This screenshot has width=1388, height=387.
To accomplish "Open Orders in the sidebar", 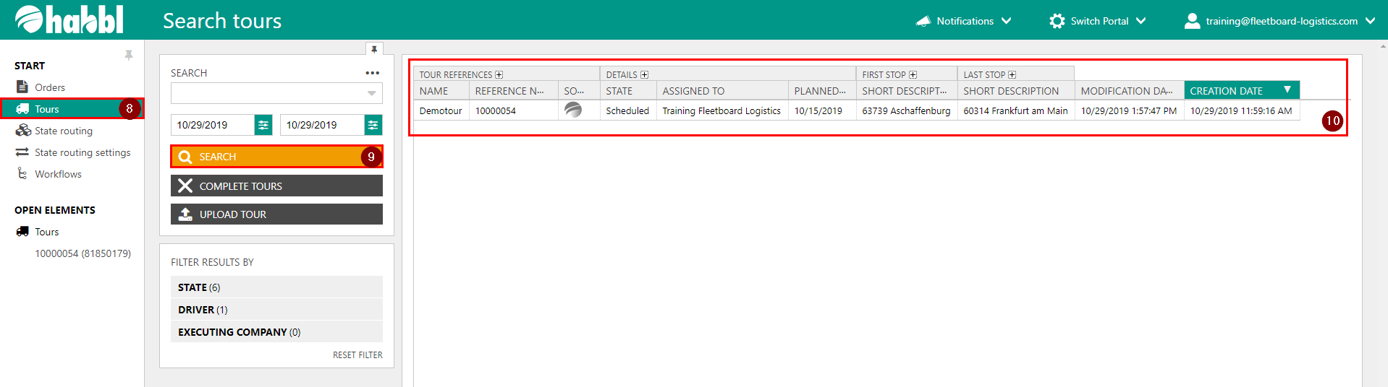I will pyautogui.click(x=49, y=87).
